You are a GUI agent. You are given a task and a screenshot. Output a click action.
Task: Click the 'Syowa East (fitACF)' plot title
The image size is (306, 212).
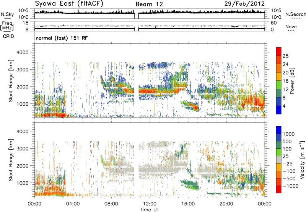tap(69, 4)
